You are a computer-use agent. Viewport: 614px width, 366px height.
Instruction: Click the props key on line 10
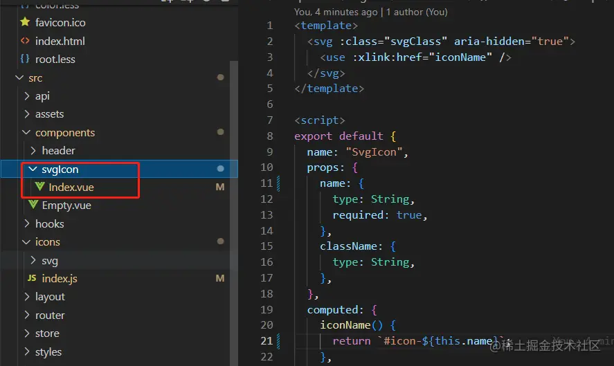coord(323,167)
